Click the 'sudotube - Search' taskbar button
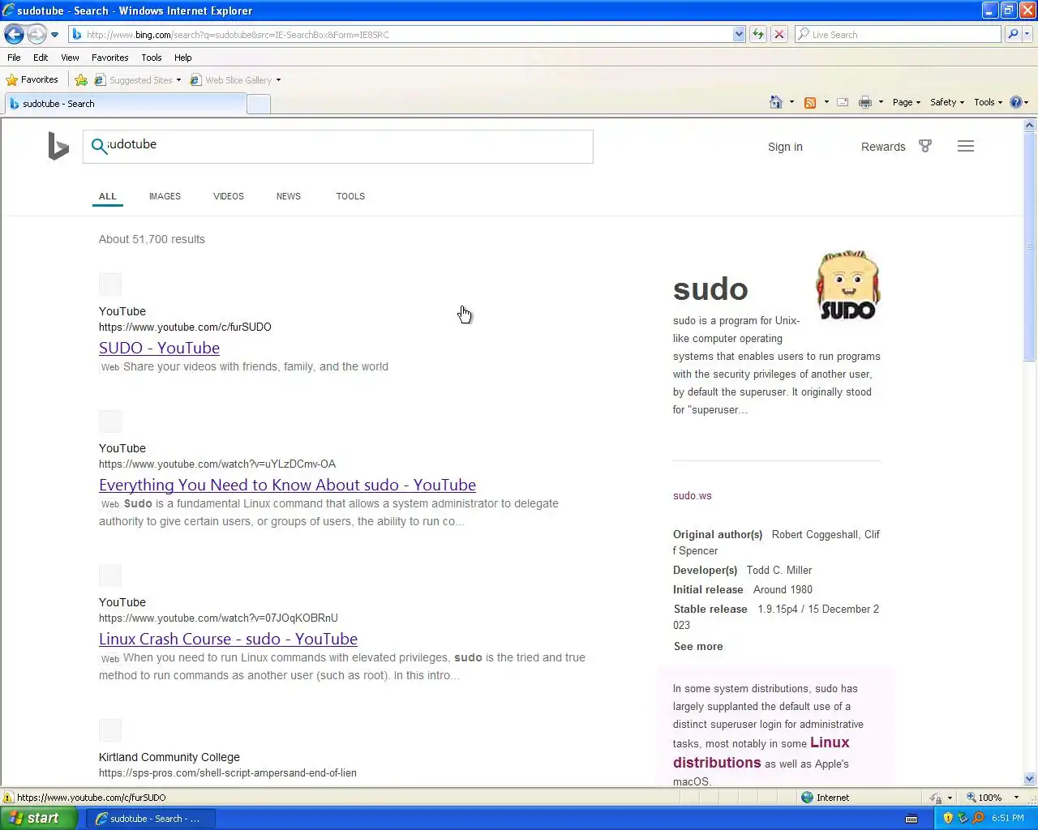1038x830 pixels. [x=151, y=819]
